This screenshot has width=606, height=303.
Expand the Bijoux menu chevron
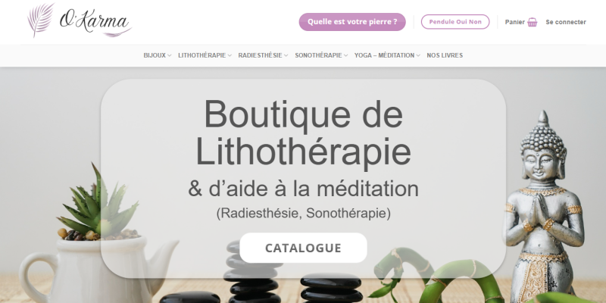tap(169, 55)
